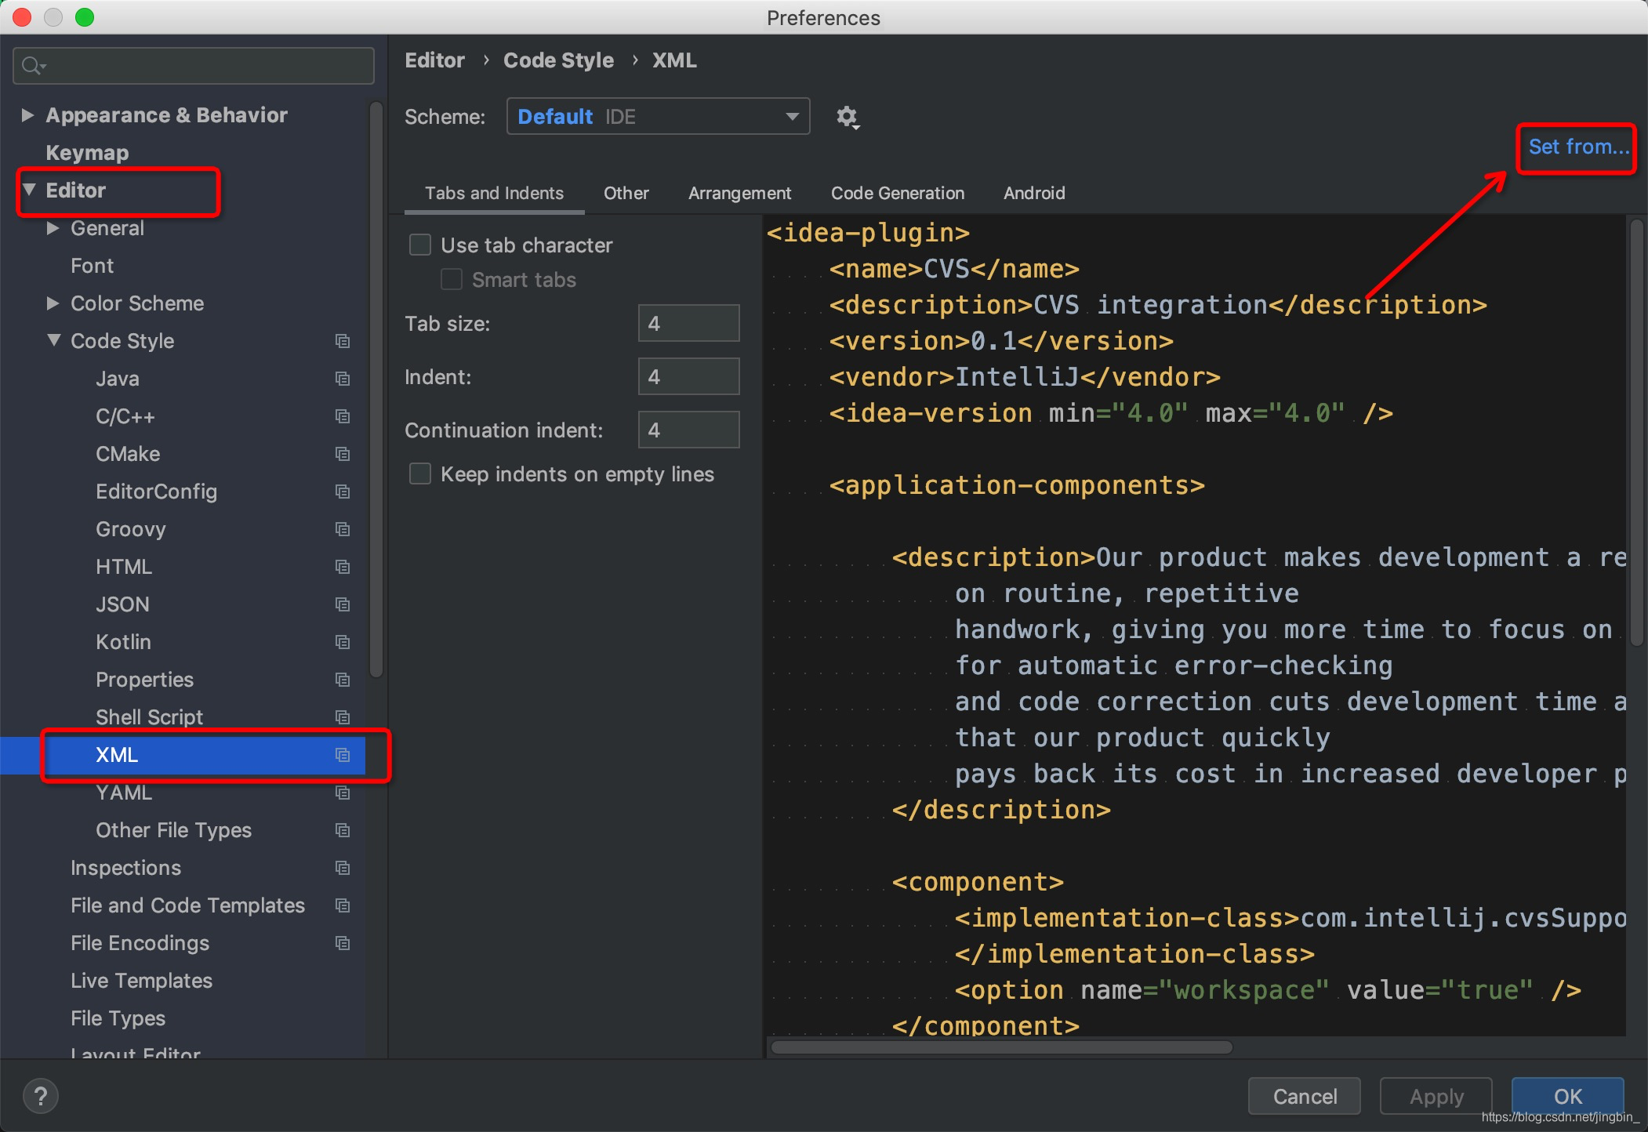Open the scheme gear actions menu
The width and height of the screenshot is (1648, 1132).
pos(848,118)
